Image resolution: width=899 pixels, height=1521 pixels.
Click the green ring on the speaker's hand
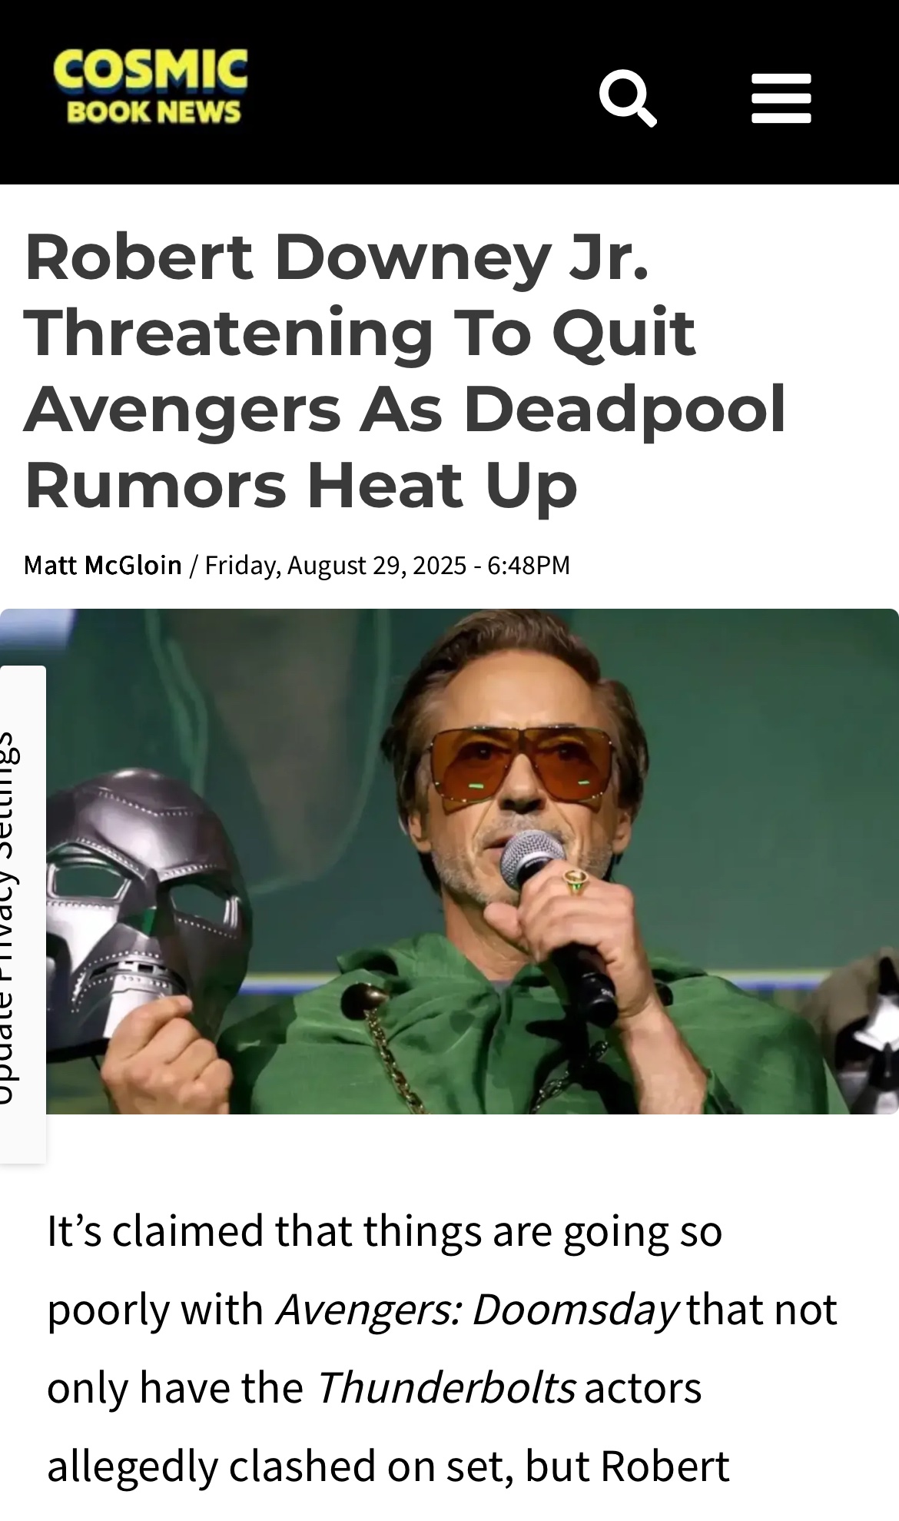click(x=576, y=881)
